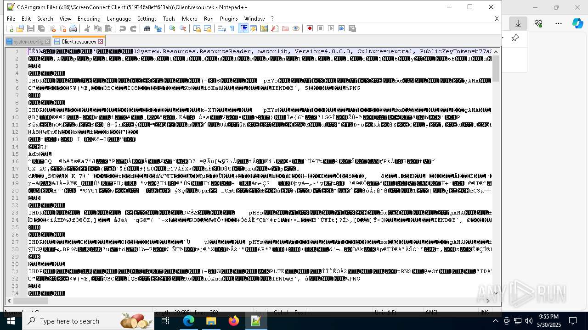
Task: Toggle the Function List panel icon
Action: click(x=275, y=28)
